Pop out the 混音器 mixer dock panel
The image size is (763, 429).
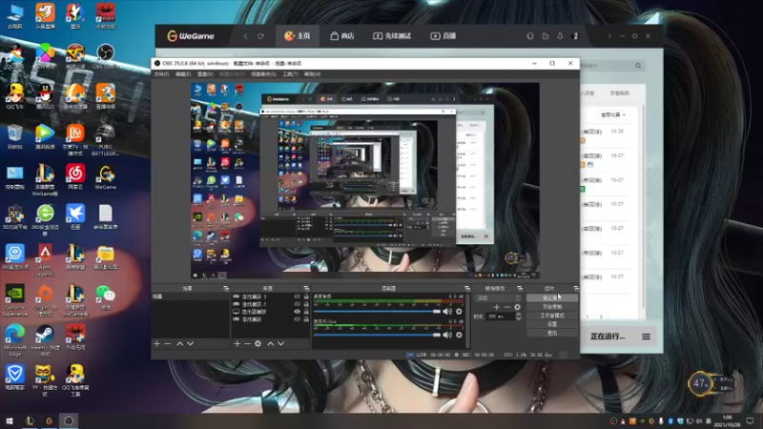coord(467,289)
